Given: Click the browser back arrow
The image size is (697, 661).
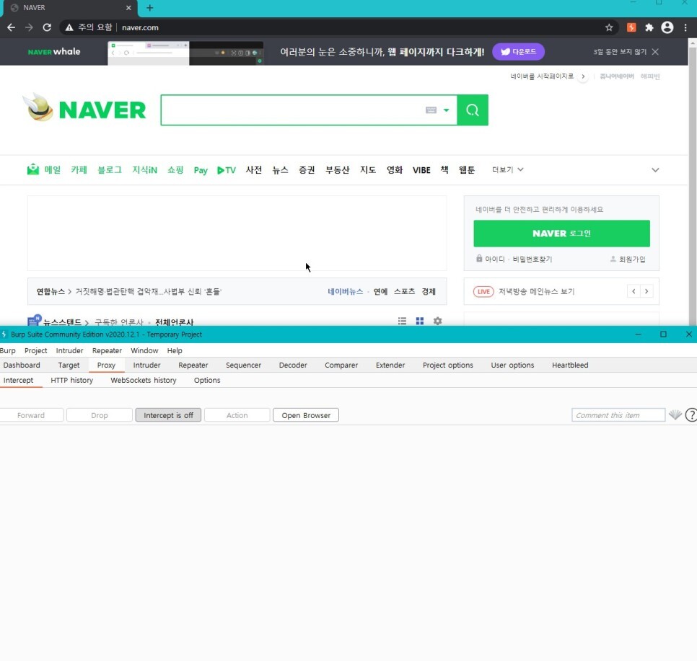Looking at the screenshot, I should coord(11,27).
